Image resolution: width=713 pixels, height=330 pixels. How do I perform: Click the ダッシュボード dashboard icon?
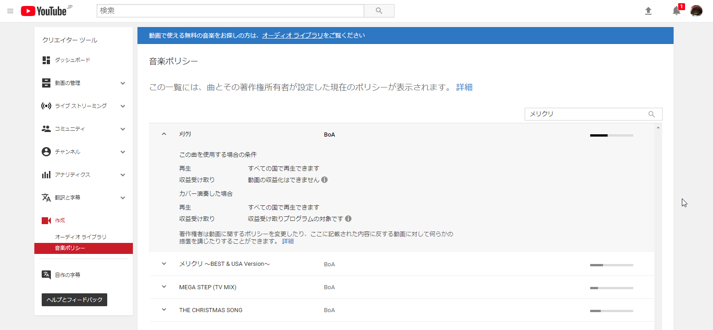pos(46,60)
